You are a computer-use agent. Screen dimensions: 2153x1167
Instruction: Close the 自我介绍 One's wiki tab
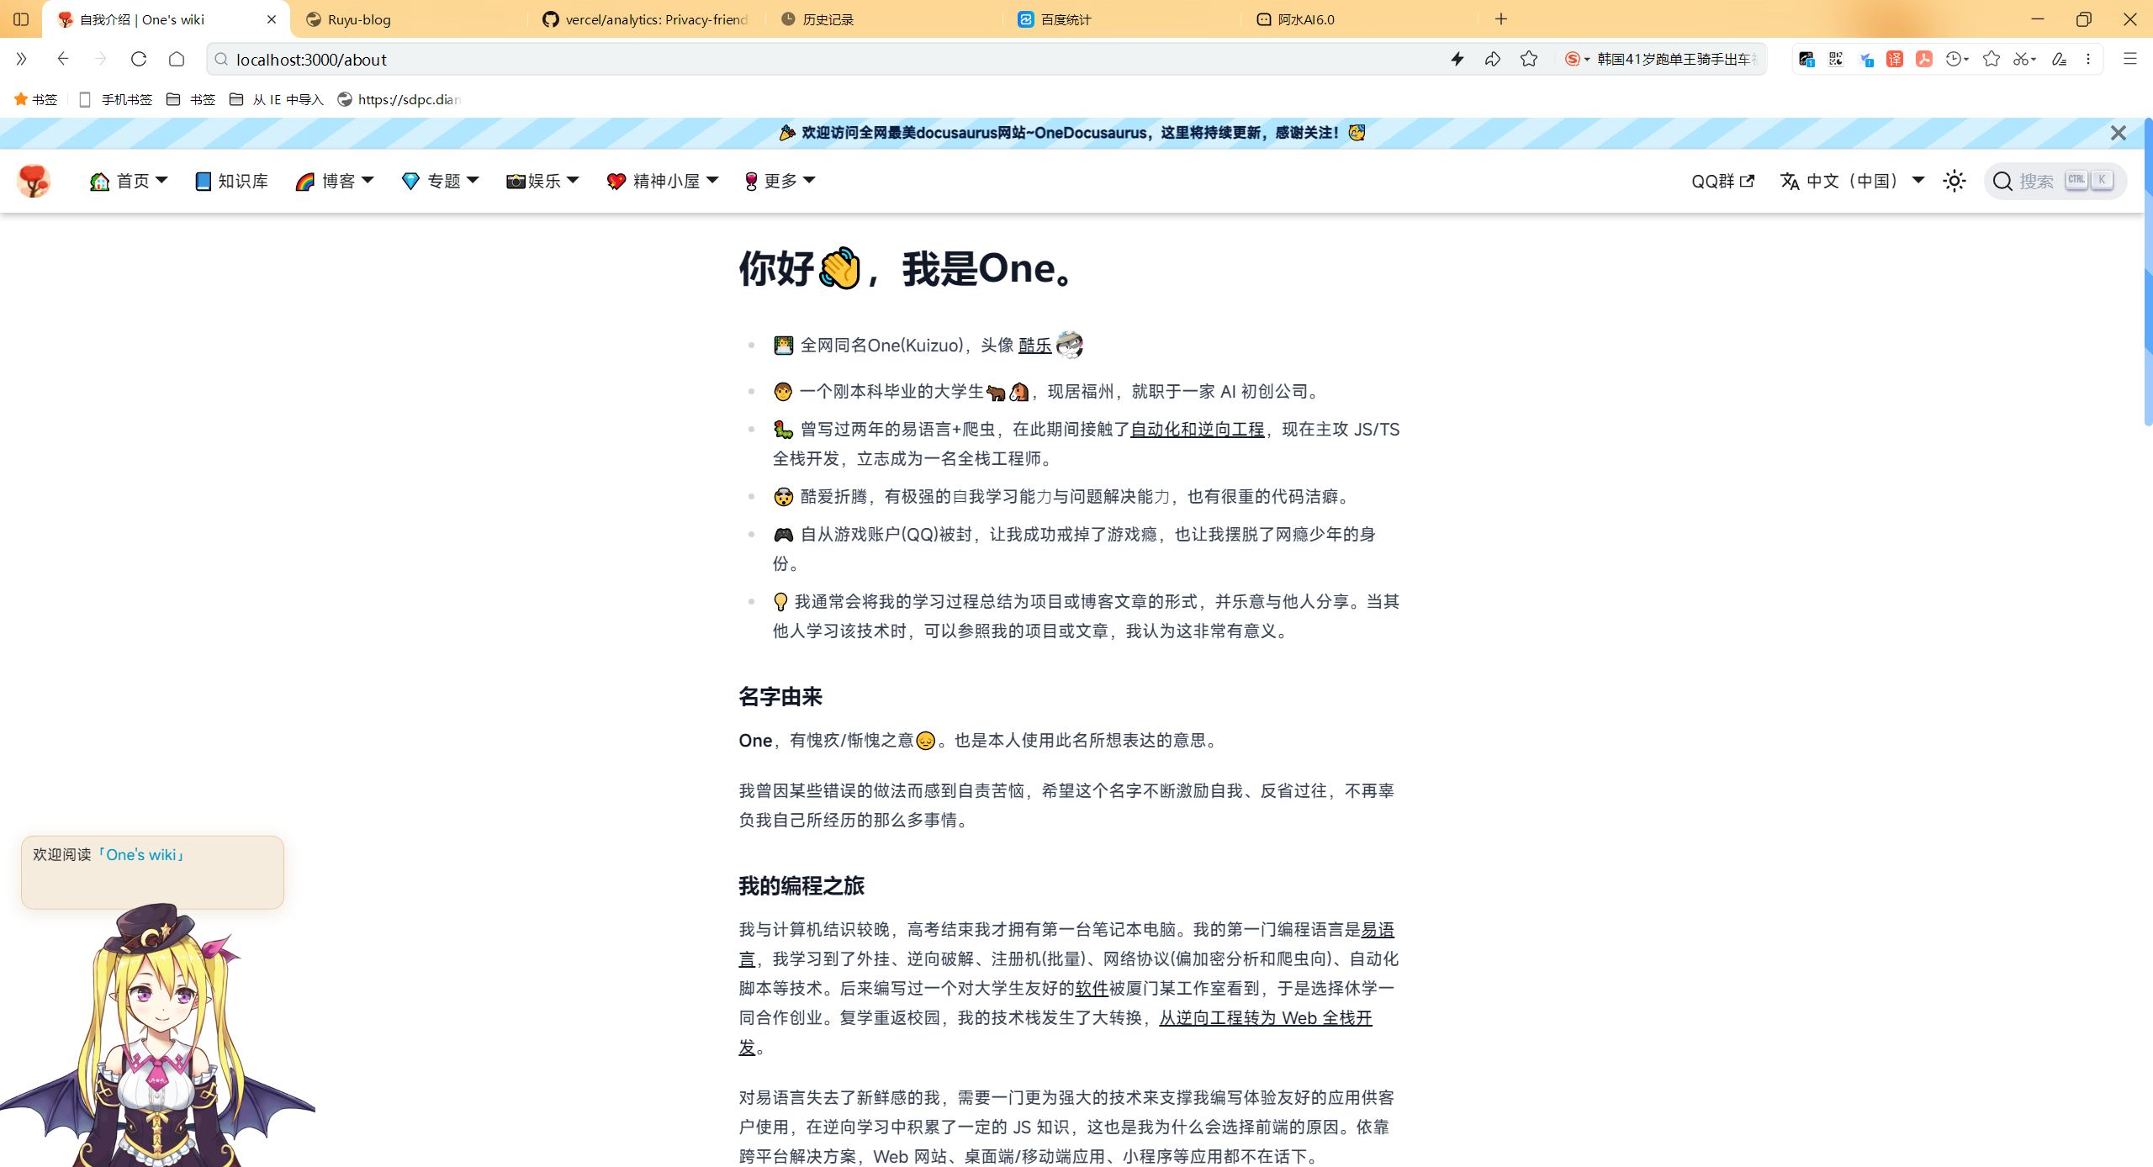[272, 19]
